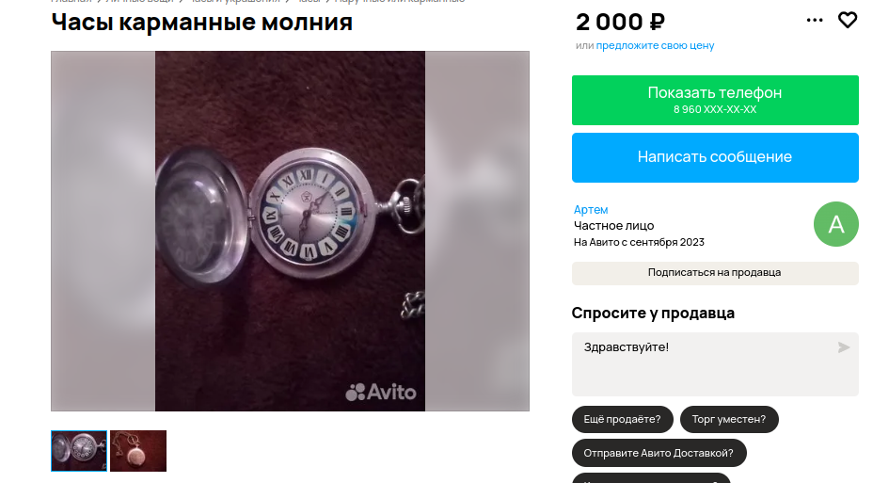Open the Часы и украшения breadcrumb
The width and height of the screenshot is (873, 483).
pyautogui.click(x=236, y=1)
